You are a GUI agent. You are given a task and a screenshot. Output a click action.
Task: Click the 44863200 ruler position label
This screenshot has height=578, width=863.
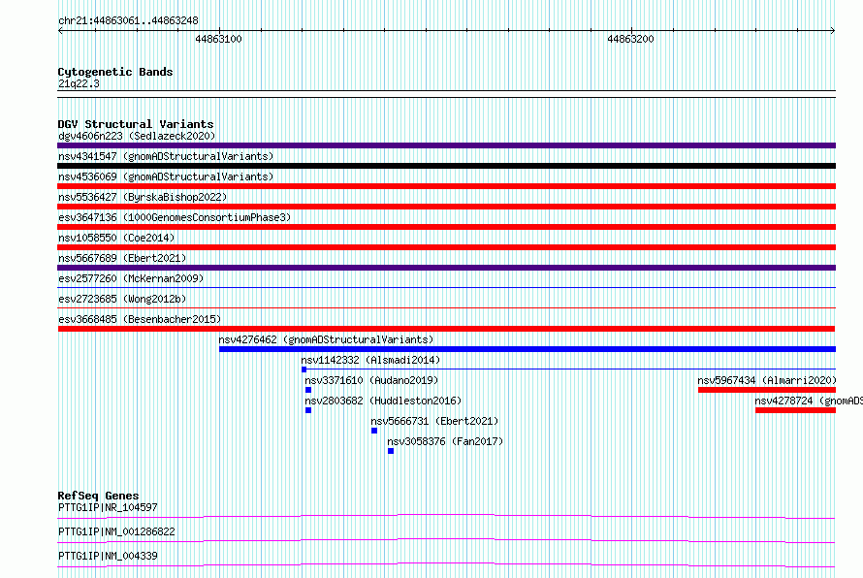coord(630,39)
